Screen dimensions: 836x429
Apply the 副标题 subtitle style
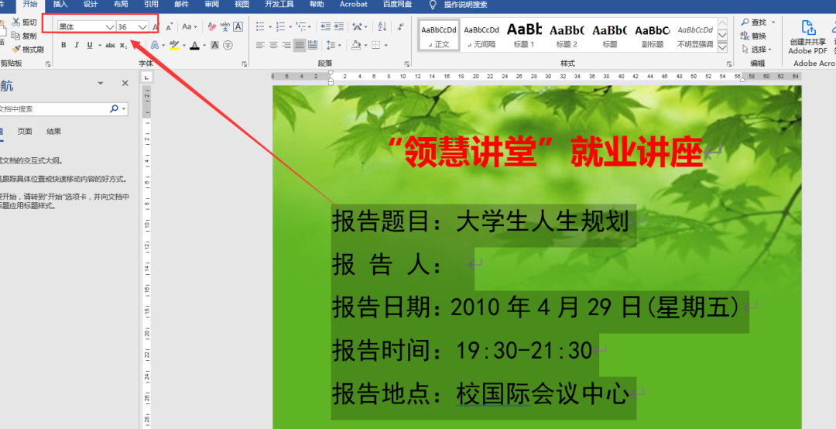click(x=652, y=35)
